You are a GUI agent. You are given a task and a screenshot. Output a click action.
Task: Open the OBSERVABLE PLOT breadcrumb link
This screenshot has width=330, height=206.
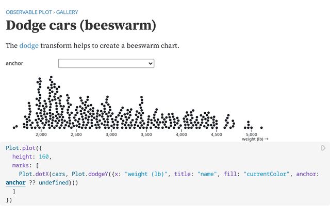(29, 11)
